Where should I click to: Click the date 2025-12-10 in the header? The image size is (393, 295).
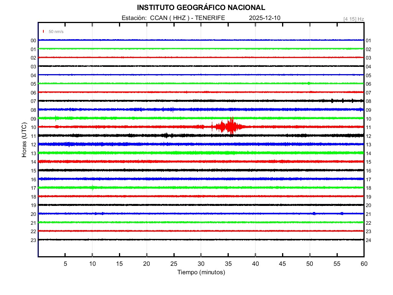click(x=265, y=18)
